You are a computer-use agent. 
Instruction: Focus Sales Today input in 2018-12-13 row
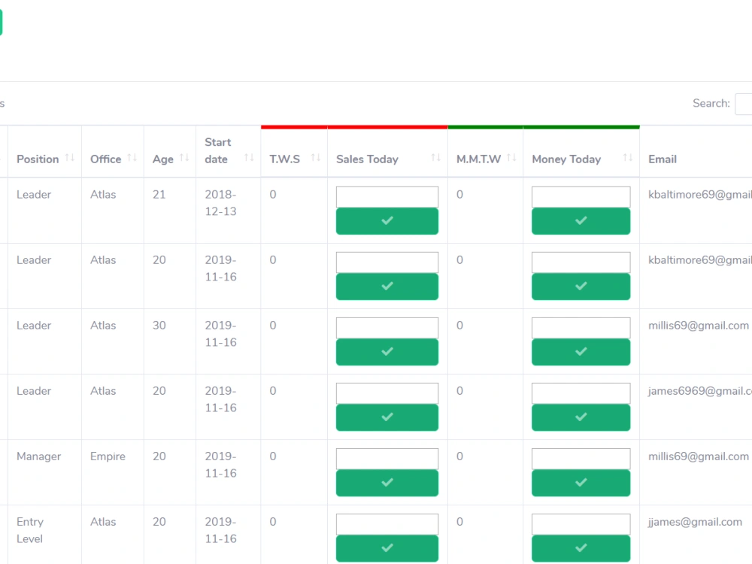pos(387,197)
